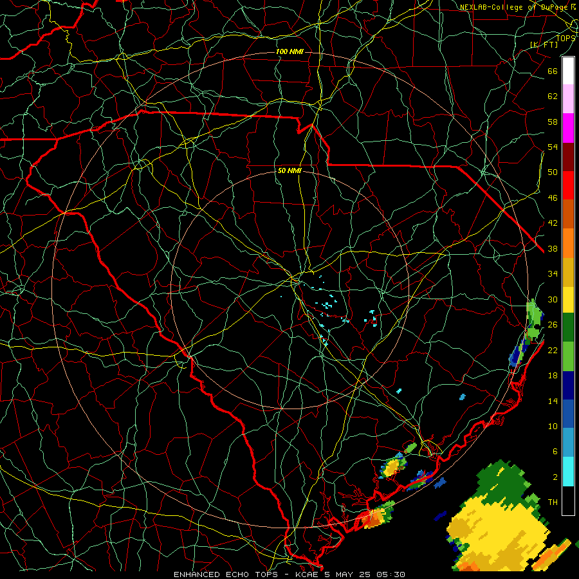Click the white 66+ kft legend color
This screenshot has height=579, width=579.
click(568, 71)
